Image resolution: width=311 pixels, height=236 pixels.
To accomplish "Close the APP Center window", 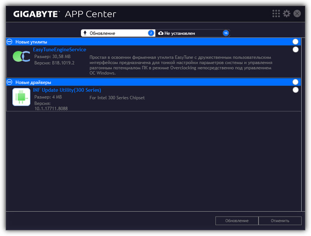I will click(297, 14).
